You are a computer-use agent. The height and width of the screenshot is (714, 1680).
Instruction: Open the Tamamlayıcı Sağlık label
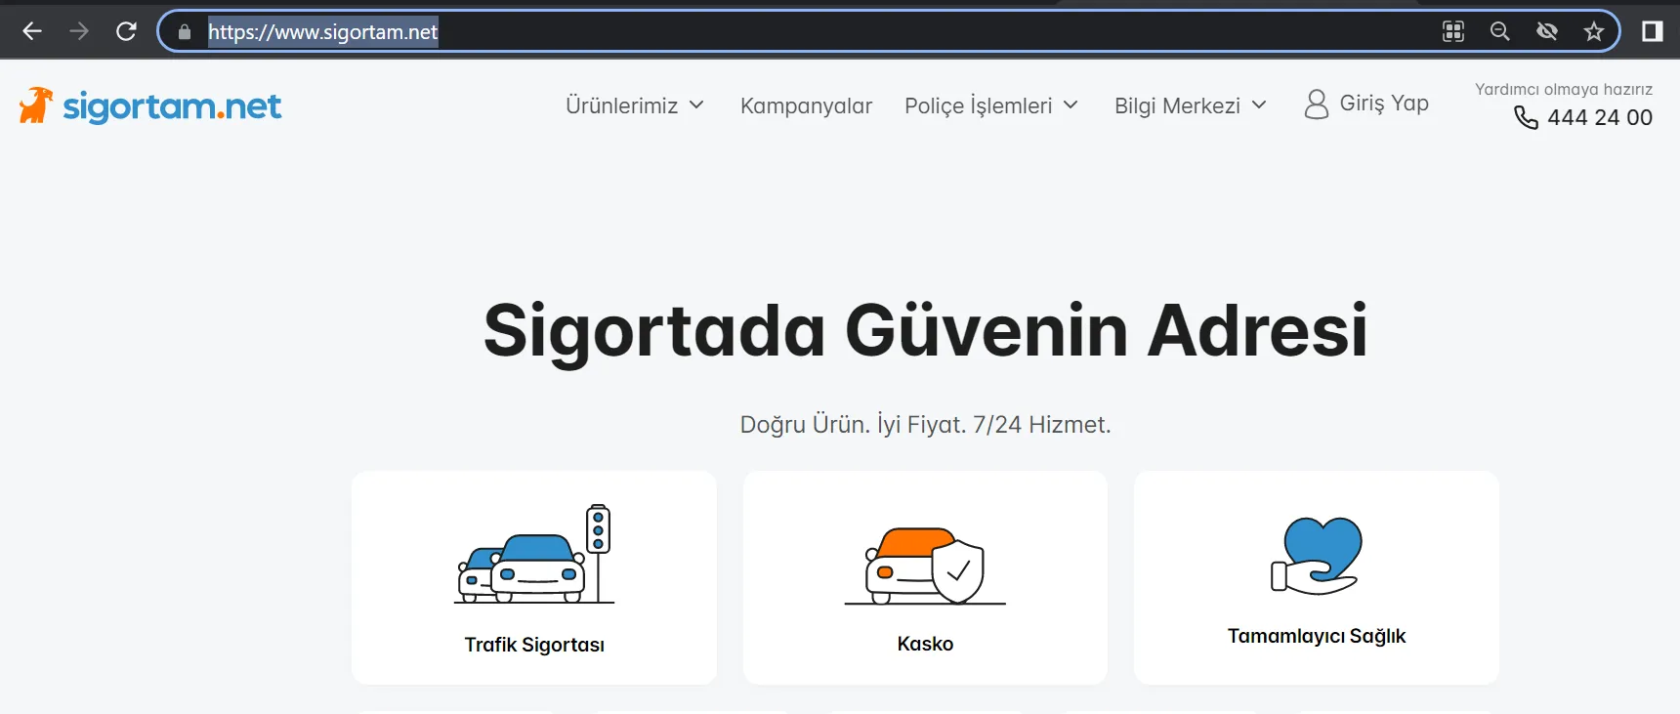(x=1317, y=636)
